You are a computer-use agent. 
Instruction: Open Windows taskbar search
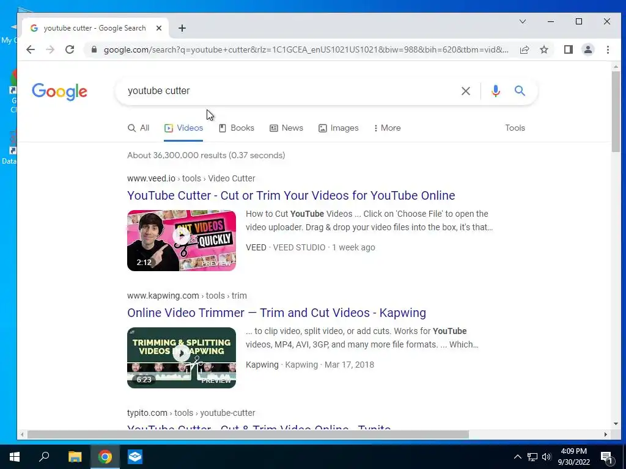click(x=44, y=457)
